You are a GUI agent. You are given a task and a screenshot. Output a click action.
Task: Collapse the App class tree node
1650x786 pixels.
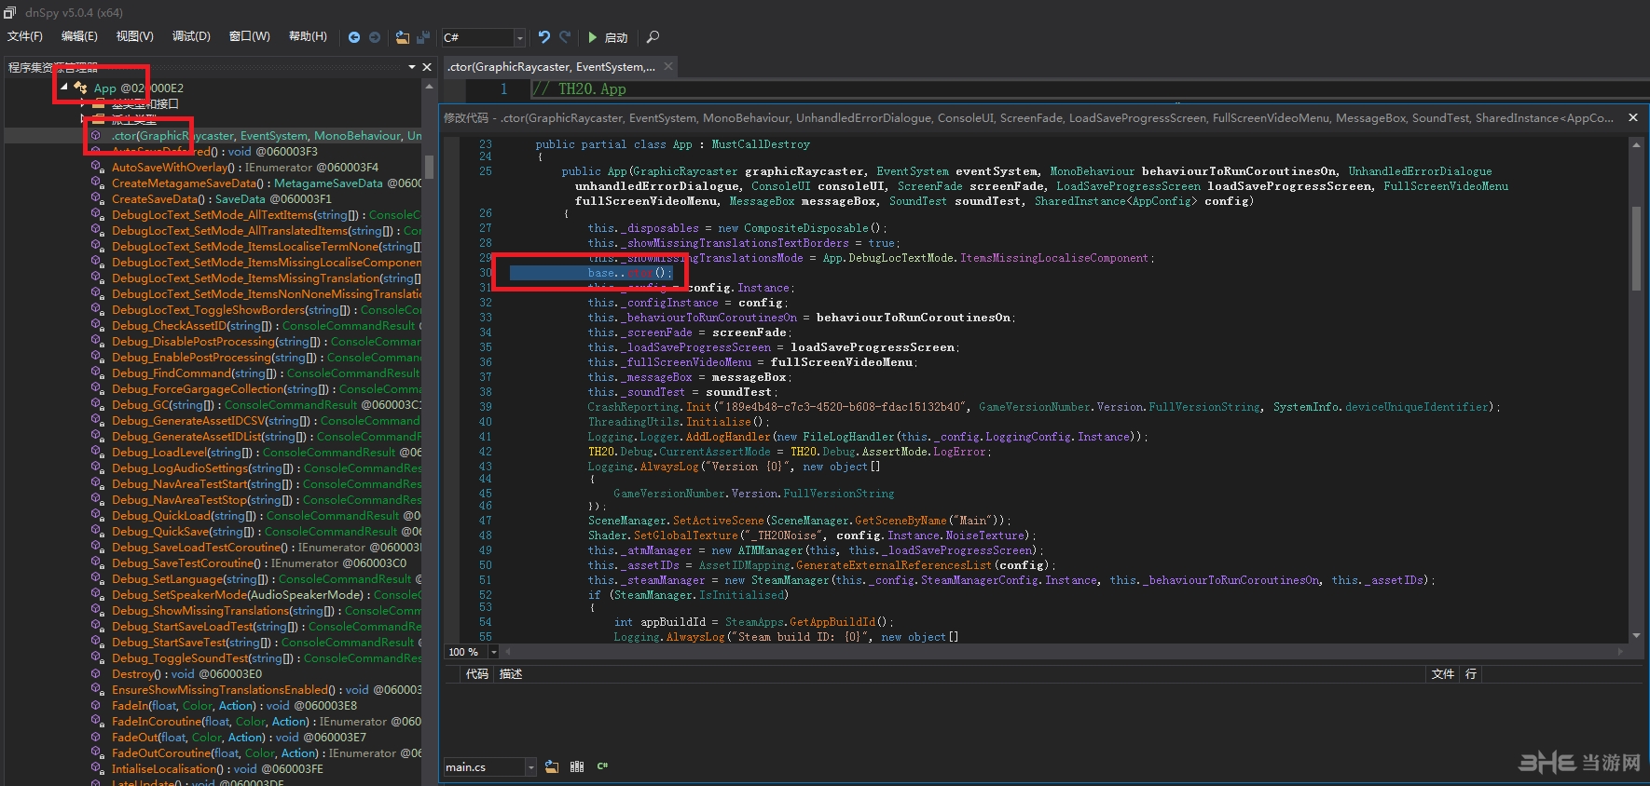click(63, 87)
